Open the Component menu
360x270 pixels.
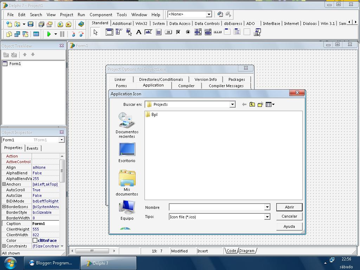coord(101,15)
